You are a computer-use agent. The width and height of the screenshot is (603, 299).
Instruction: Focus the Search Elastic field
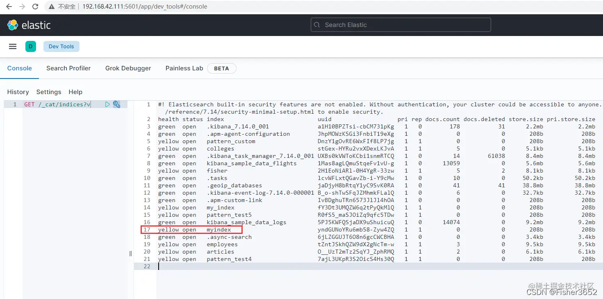click(401, 25)
